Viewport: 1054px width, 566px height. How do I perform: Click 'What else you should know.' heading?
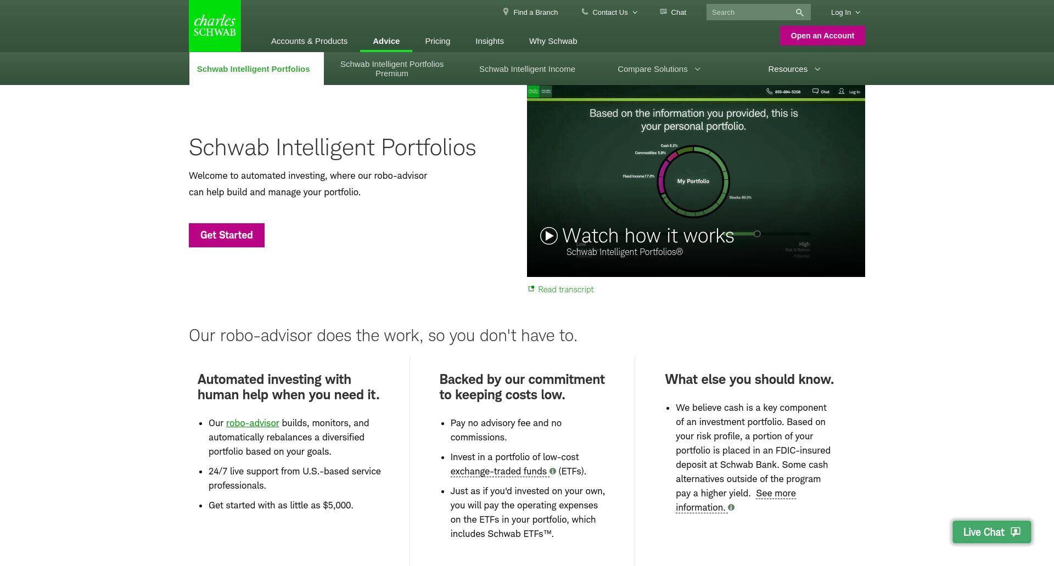tap(749, 380)
